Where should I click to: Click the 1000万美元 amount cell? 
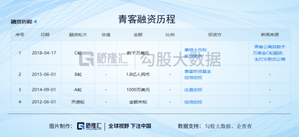(138, 90)
